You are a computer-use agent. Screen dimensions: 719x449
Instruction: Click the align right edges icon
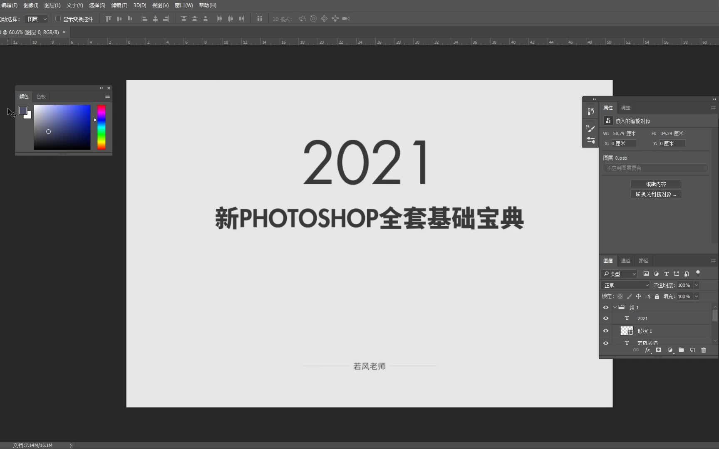point(166,19)
